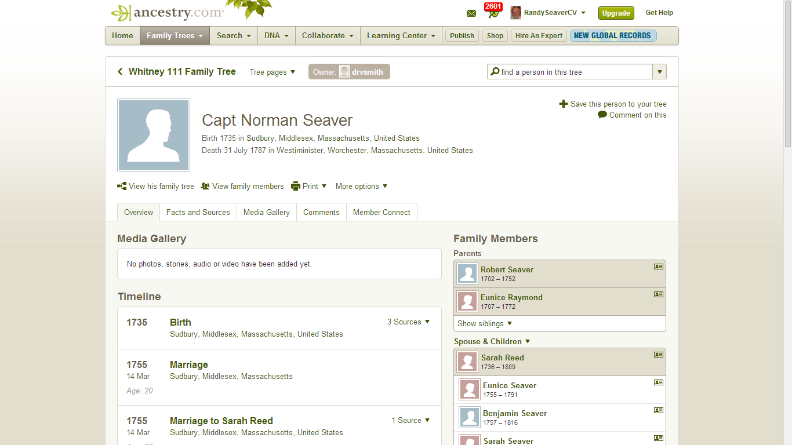Open the 3 Sources dropdown for Birth

click(x=409, y=322)
